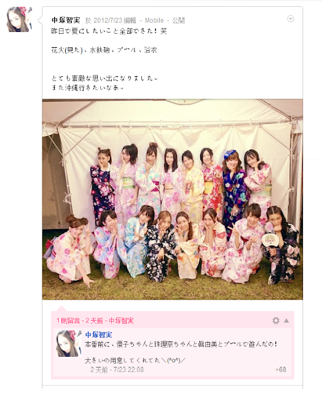Click the comment settings gear icon
This screenshot has width=322, height=393.
(276, 321)
